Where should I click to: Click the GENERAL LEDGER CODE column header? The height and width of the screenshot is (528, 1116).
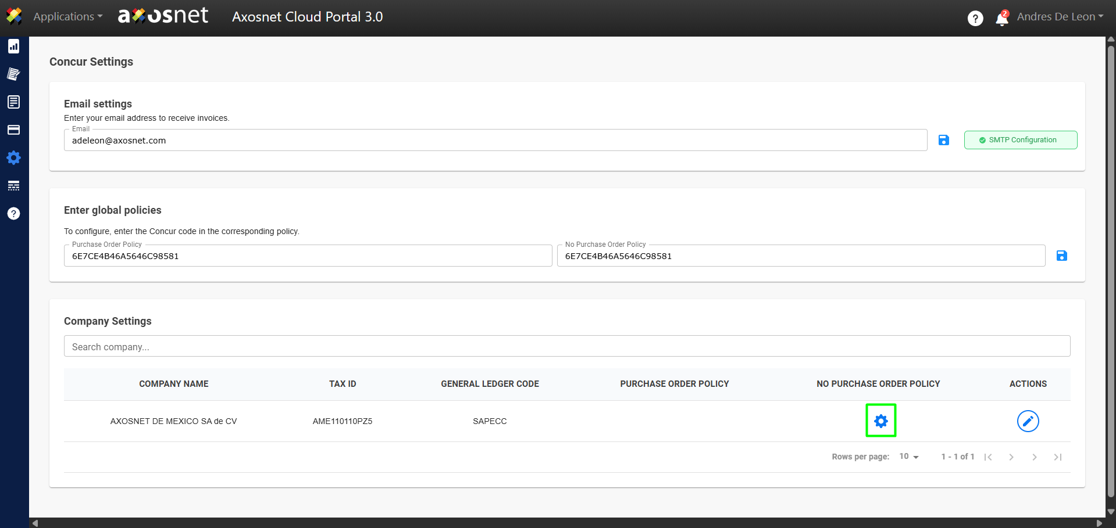point(490,384)
